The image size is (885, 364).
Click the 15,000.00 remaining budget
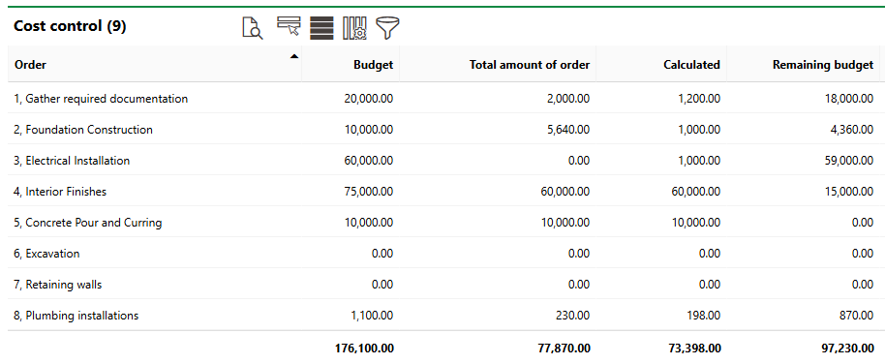(849, 192)
